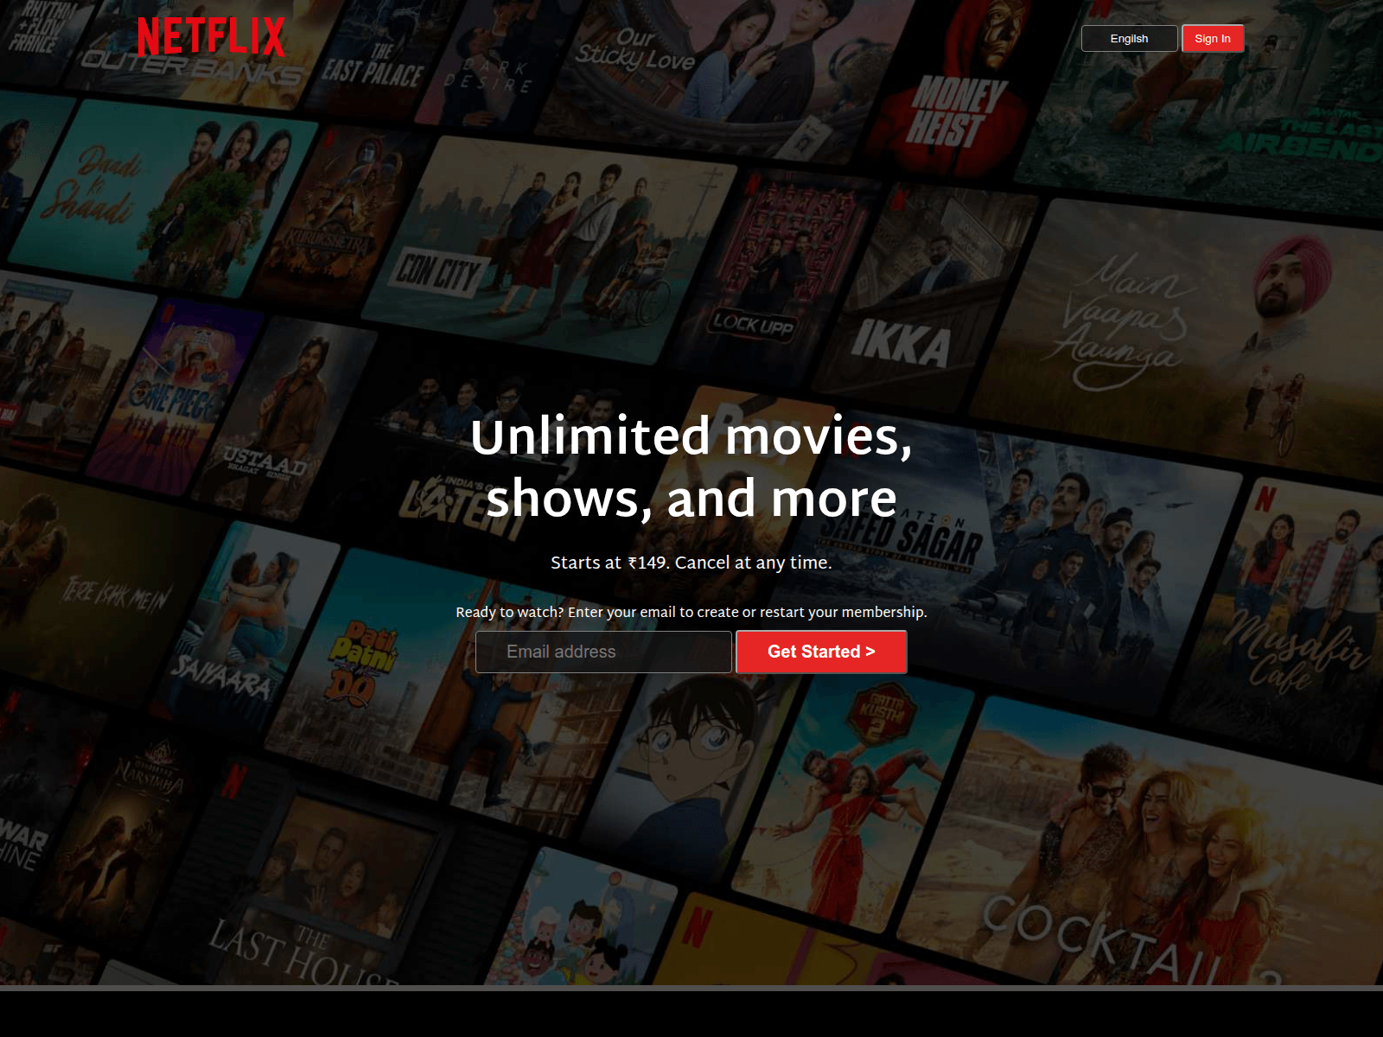Screen dimensions: 1383x1037
Task: Click the Netflix logo
Action: coord(211,37)
